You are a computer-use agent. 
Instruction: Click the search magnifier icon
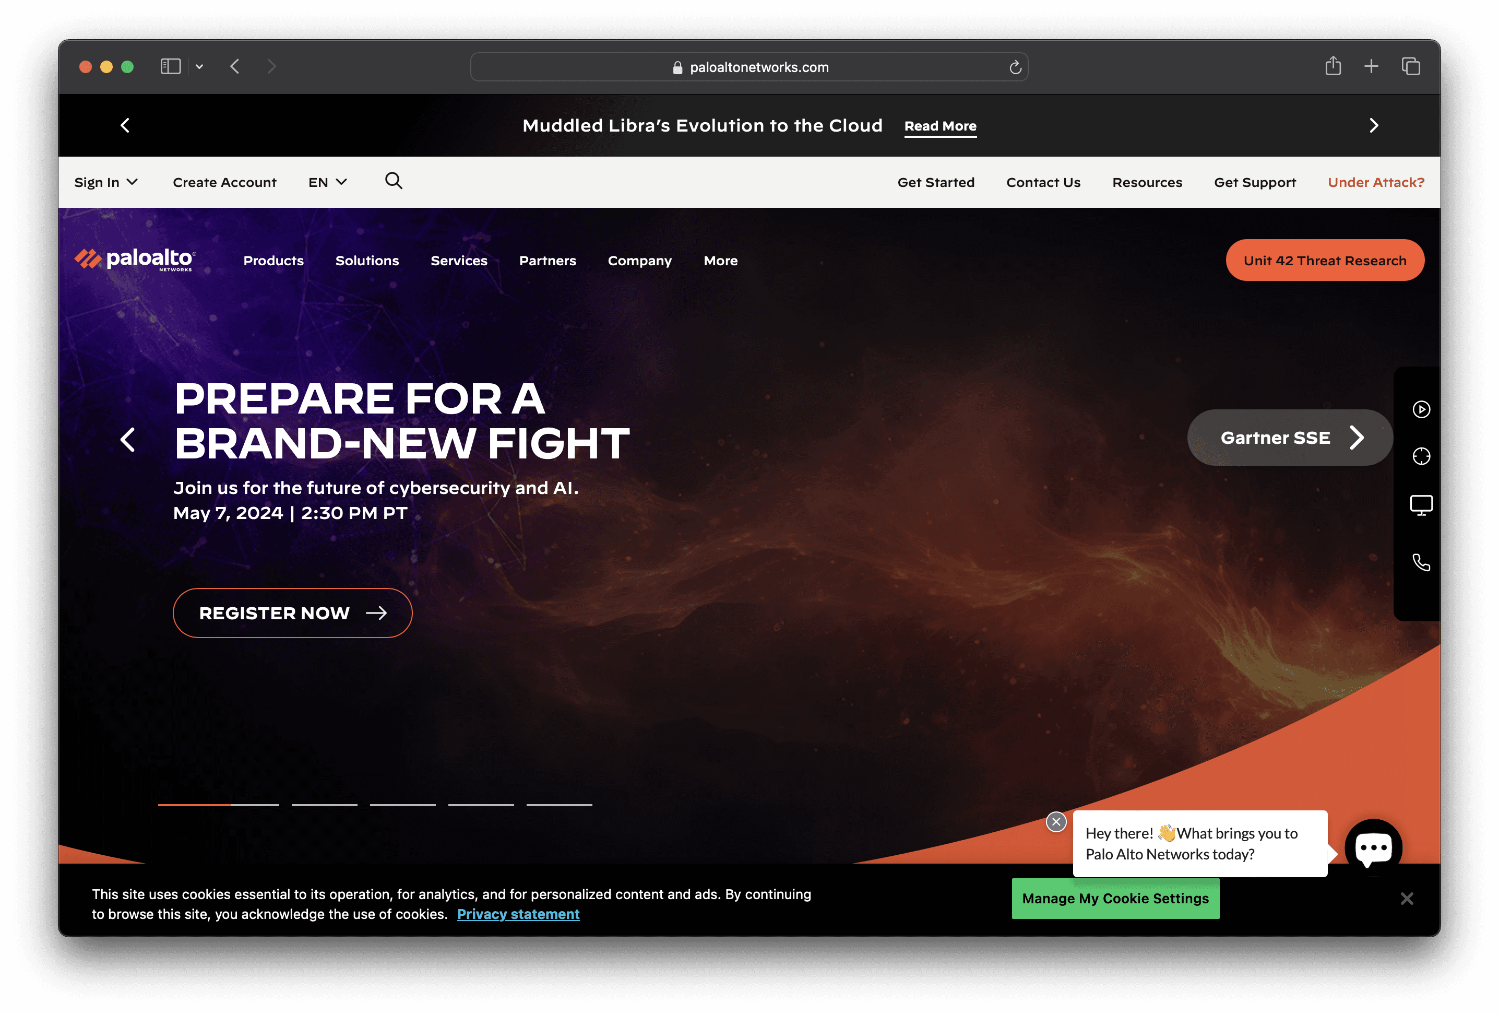tap(394, 181)
